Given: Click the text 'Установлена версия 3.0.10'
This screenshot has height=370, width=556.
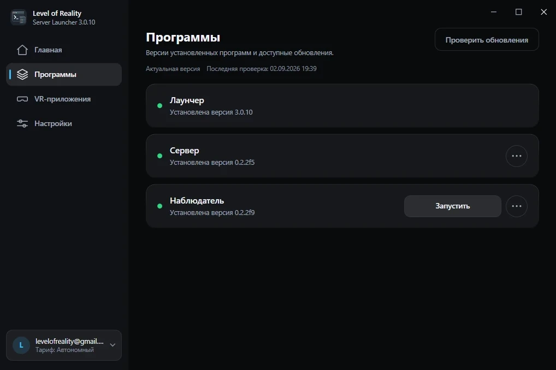Looking at the screenshot, I should 211,112.
